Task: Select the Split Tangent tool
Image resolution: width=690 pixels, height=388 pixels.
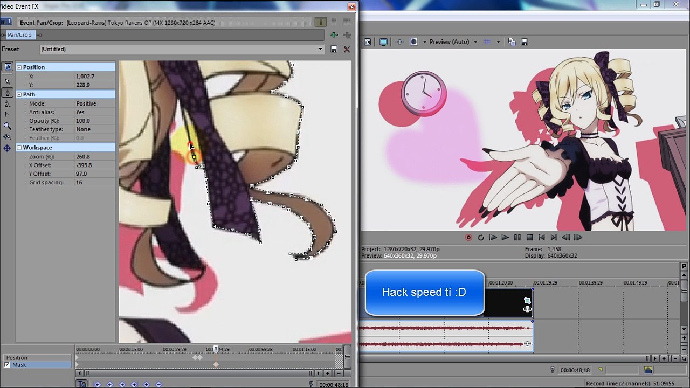Action: (x=7, y=114)
